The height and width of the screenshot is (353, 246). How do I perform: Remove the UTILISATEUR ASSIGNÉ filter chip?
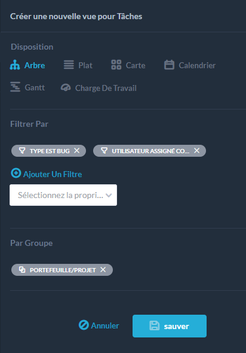click(x=197, y=150)
